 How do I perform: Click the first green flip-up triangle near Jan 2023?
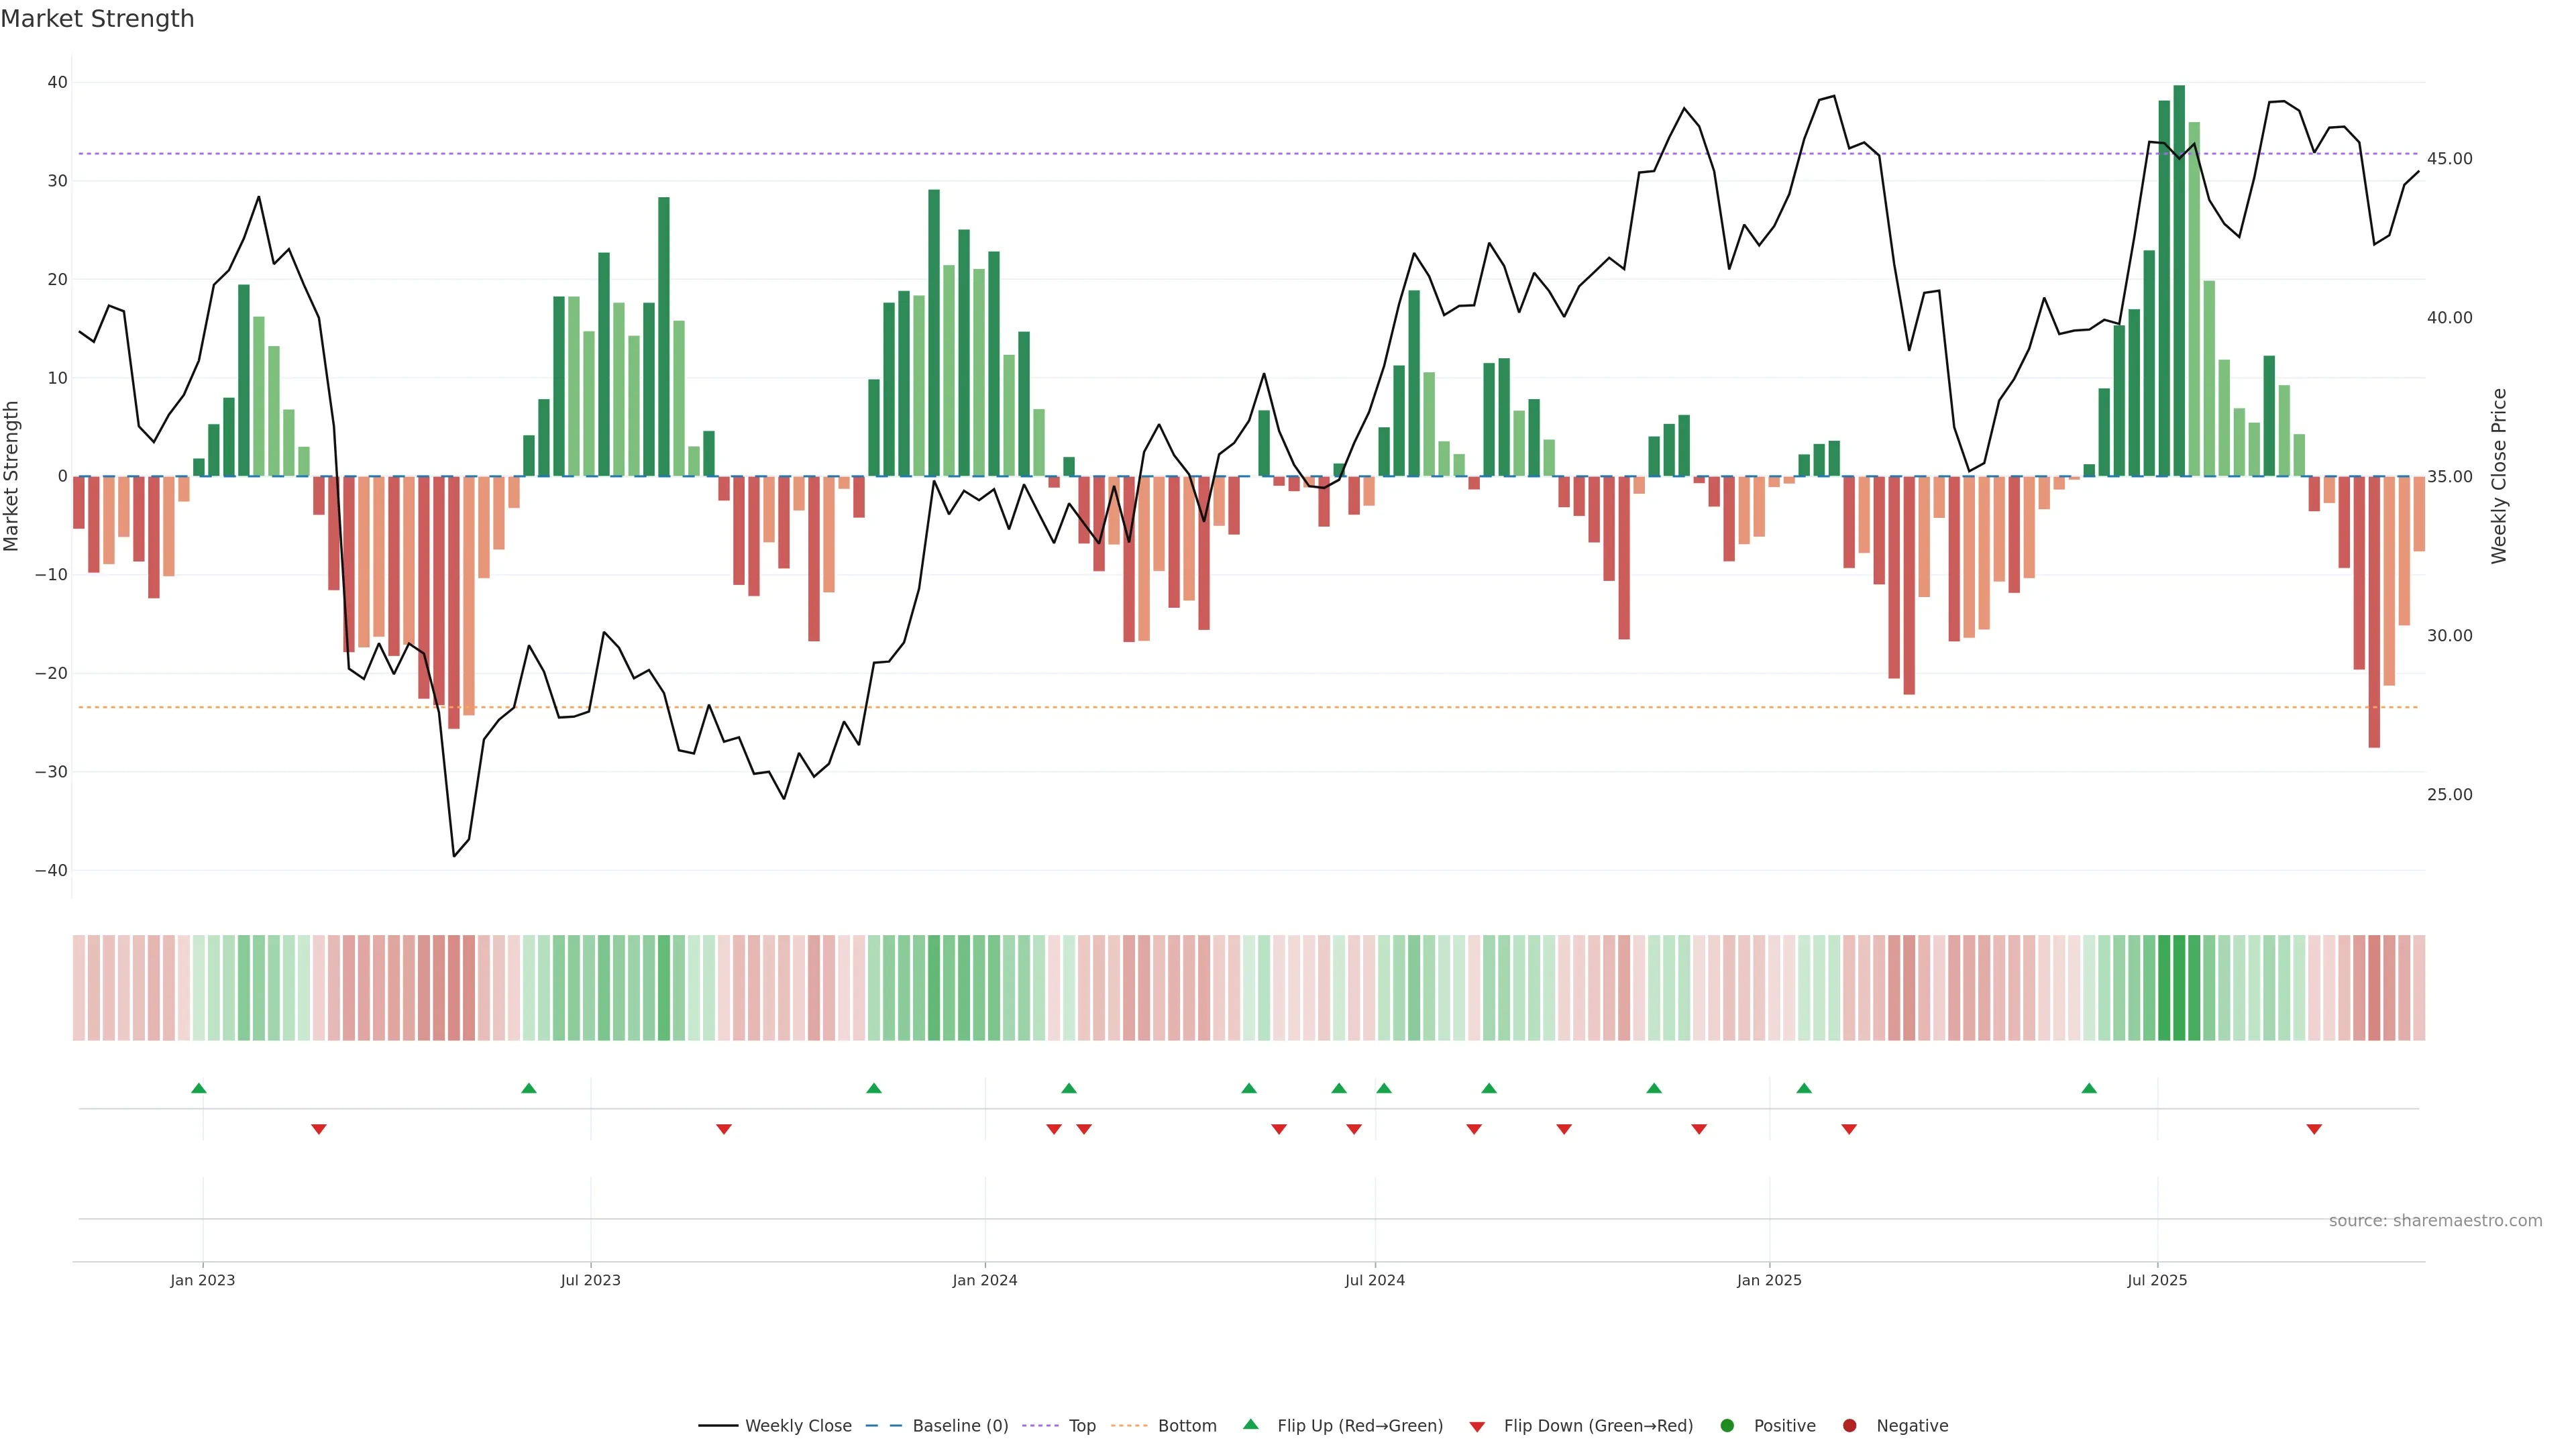tap(198, 1088)
